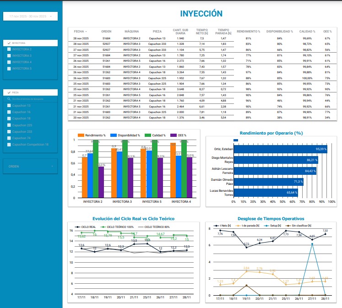Sort table by OEE % column header

[x=327, y=31]
